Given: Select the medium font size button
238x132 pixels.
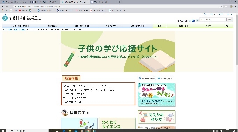Looking at the screenshot, I should pos(193,21).
